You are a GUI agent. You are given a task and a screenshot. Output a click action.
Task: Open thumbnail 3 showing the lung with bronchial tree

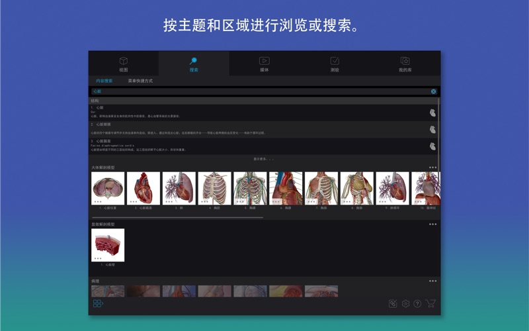pos(179,188)
